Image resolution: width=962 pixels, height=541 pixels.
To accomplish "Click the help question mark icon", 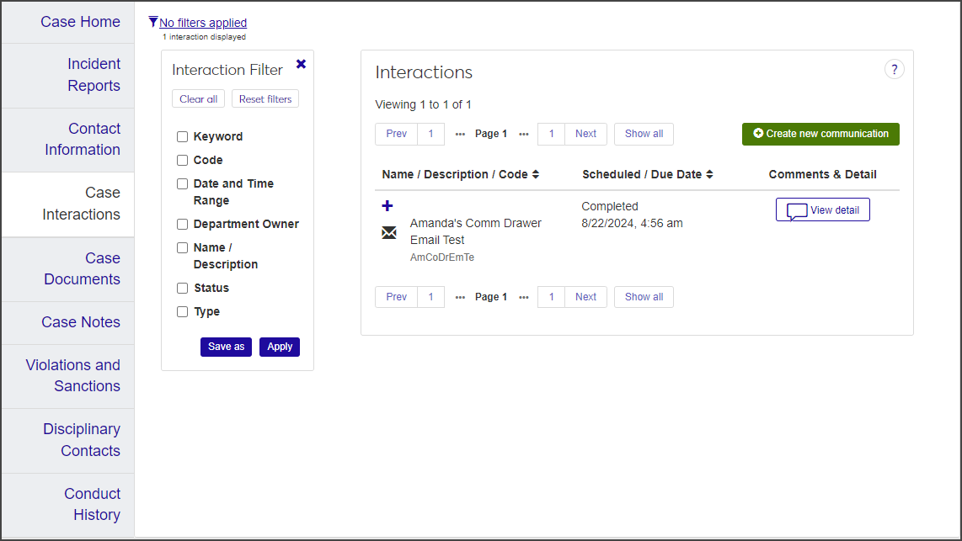I will tap(894, 70).
